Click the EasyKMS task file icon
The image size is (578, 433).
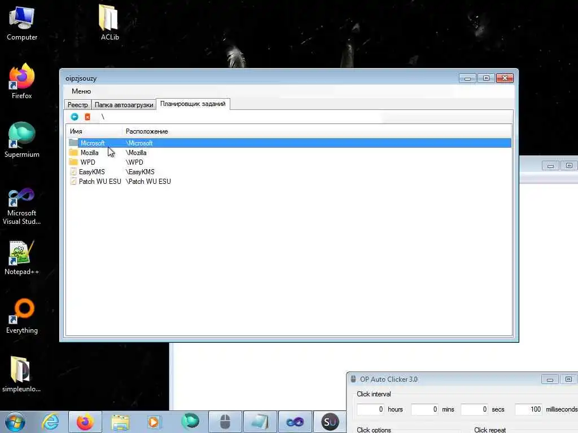[x=73, y=171]
